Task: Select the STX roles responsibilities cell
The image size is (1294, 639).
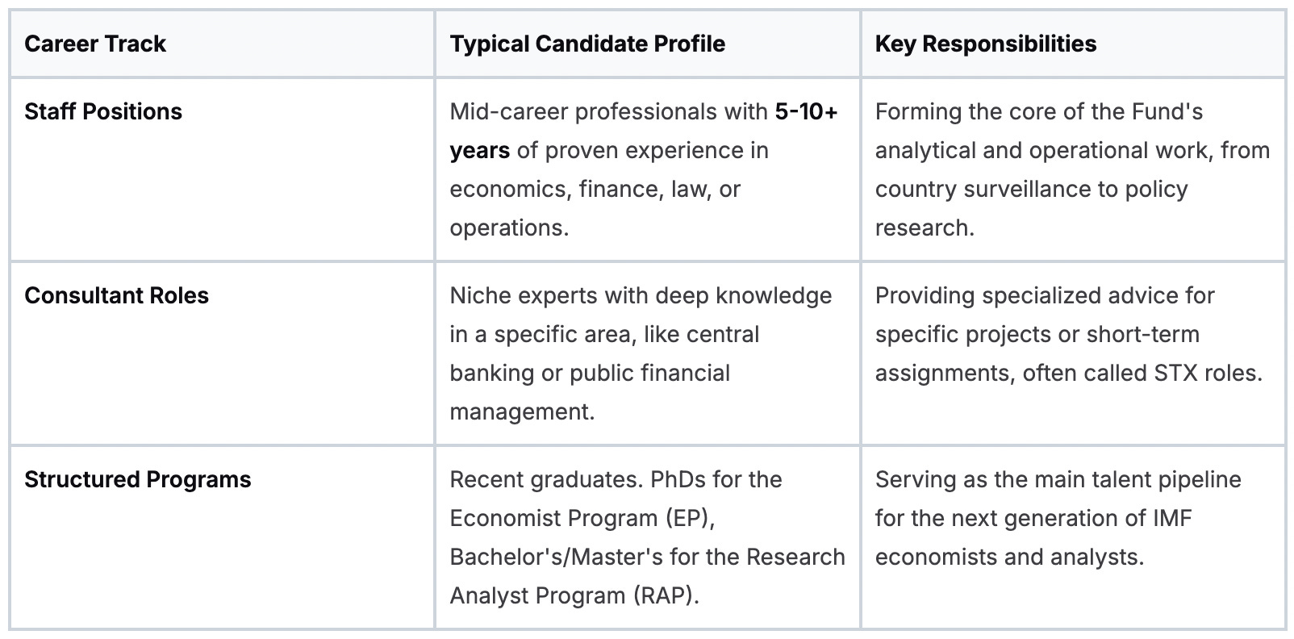Action: [x=1073, y=353]
